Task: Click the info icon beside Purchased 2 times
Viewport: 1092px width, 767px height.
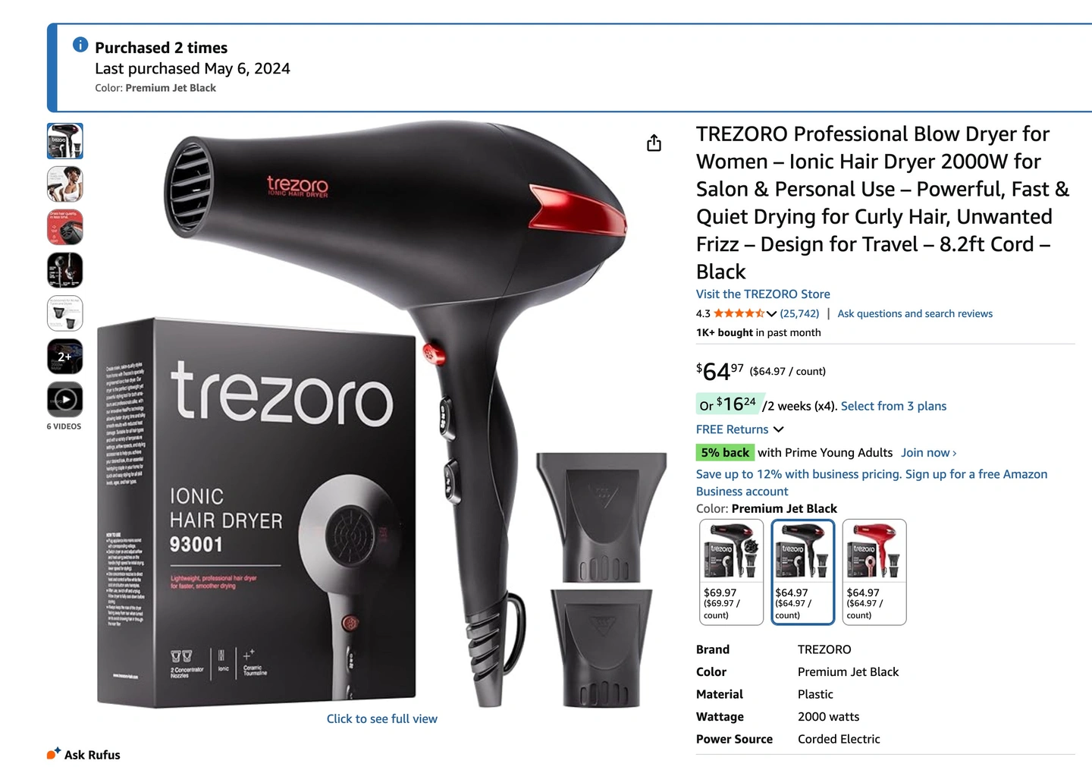Action: [x=80, y=45]
